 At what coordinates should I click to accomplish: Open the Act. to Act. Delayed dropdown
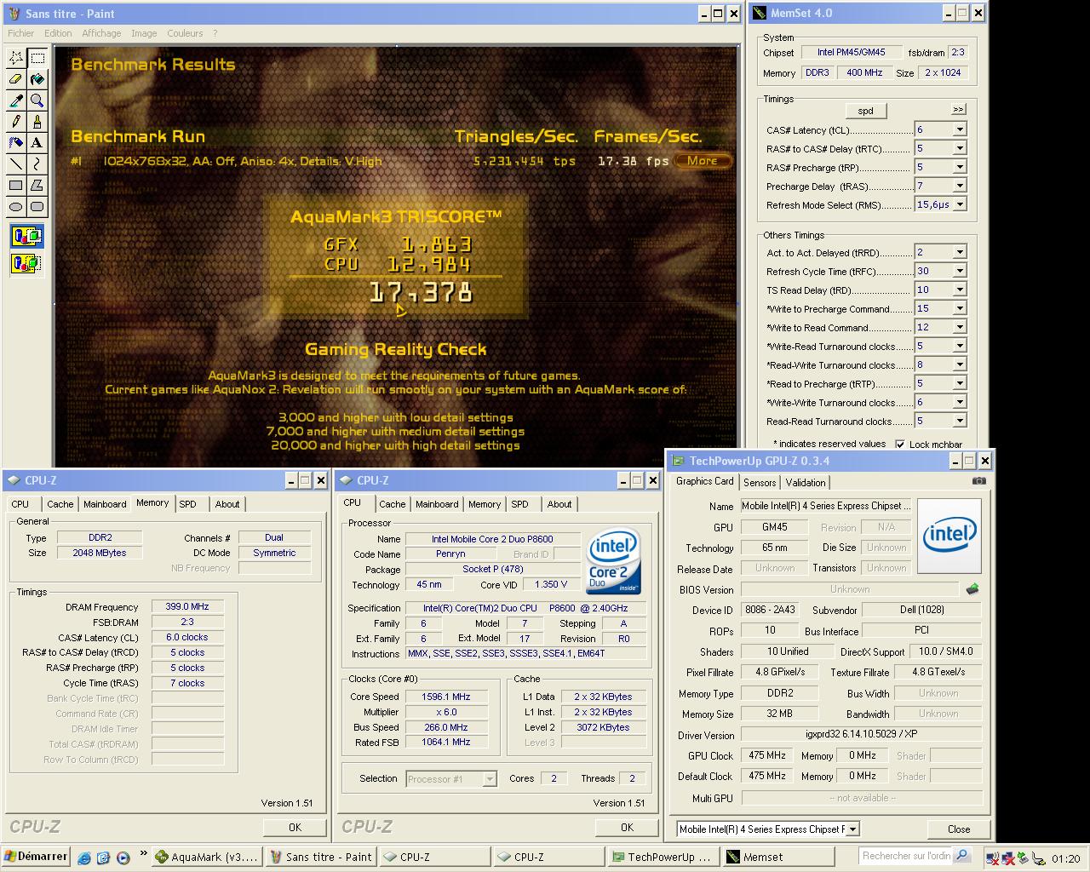coord(960,252)
